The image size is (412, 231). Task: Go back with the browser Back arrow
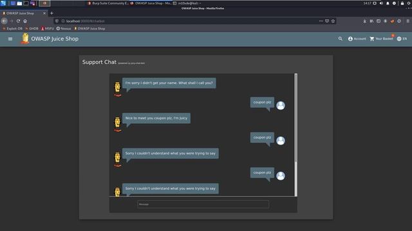click(5, 21)
